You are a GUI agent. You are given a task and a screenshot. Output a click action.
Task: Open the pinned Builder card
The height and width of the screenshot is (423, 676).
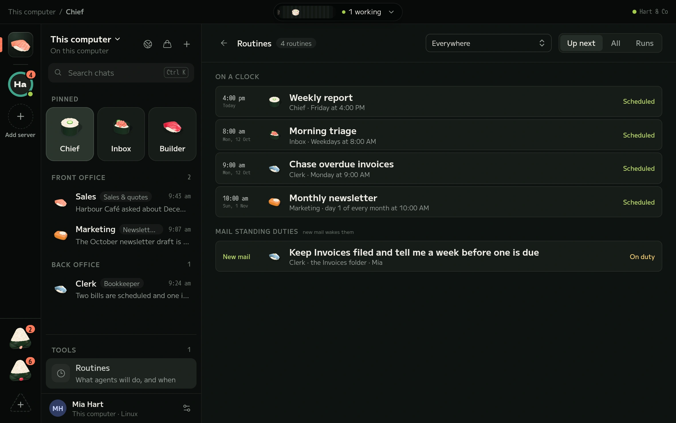pyautogui.click(x=172, y=134)
